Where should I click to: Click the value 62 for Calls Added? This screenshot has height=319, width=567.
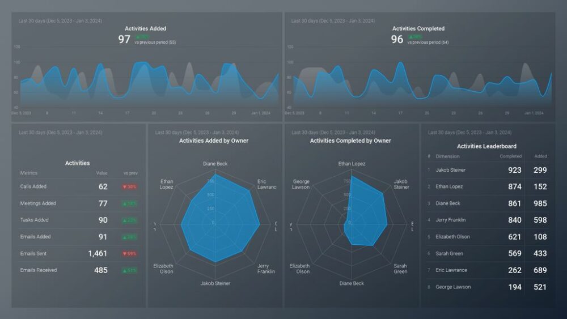(x=103, y=187)
